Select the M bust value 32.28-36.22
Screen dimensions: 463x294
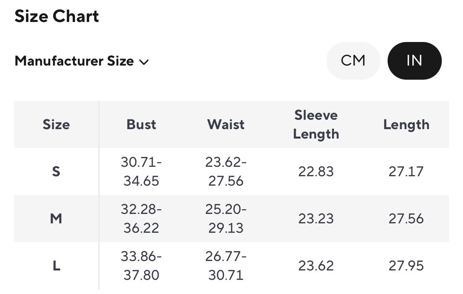[x=141, y=219]
